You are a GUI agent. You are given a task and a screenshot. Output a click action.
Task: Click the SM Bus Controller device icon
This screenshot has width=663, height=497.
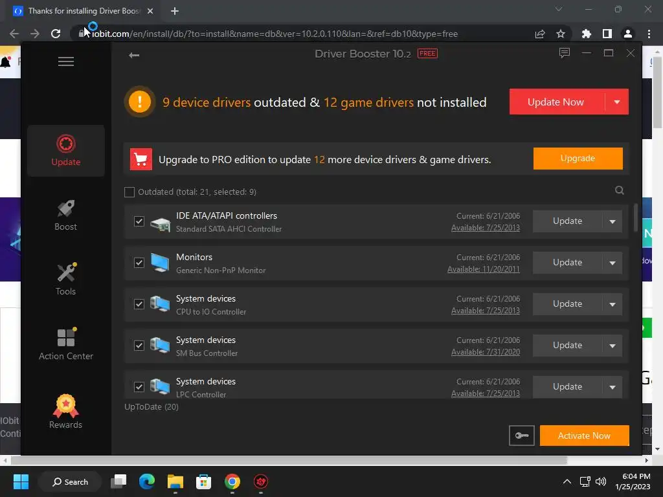[160, 346]
